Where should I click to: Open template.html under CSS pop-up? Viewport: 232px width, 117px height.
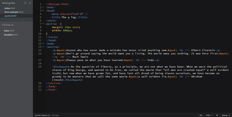11,35
